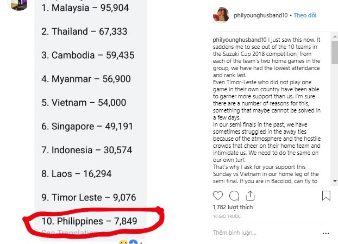Click the caption scrollbar thumb
The image size is (338, 244).
pos(335,52)
